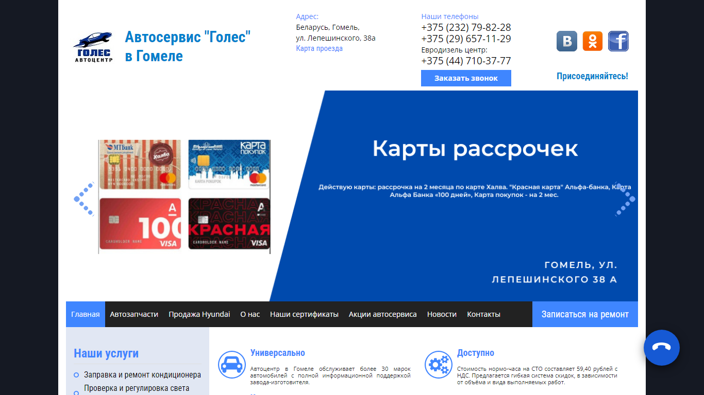
Task: Click the Карта покупок card image
Action: click(229, 165)
